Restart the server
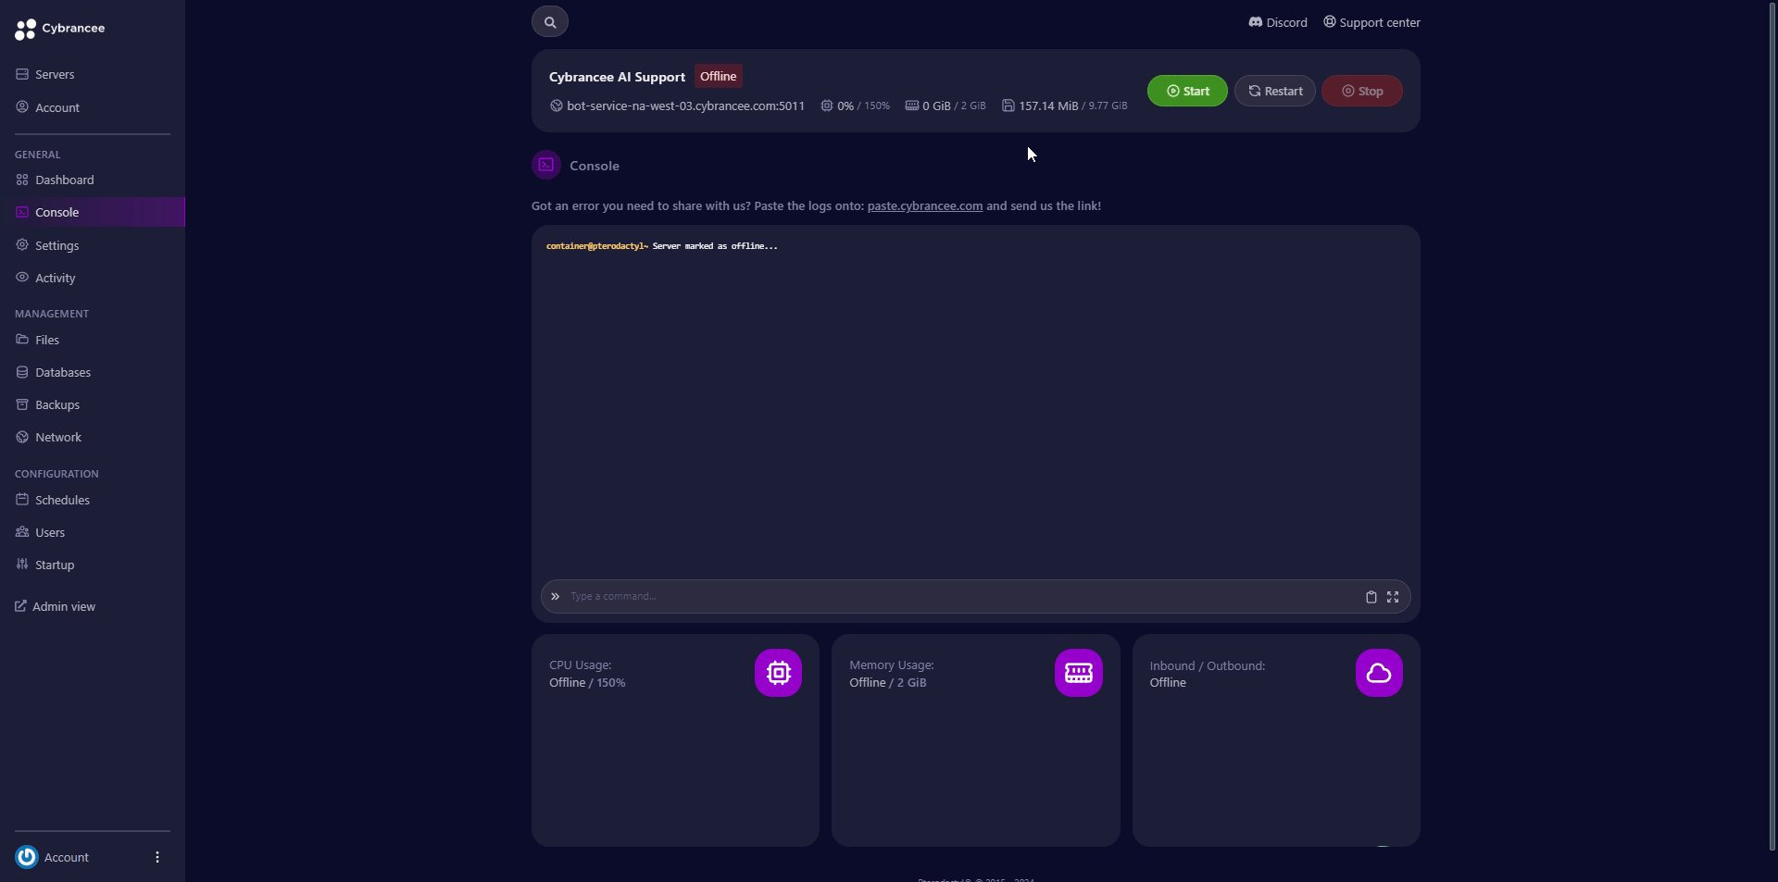The width and height of the screenshot is (1778, 882). tap(1275, 91)
